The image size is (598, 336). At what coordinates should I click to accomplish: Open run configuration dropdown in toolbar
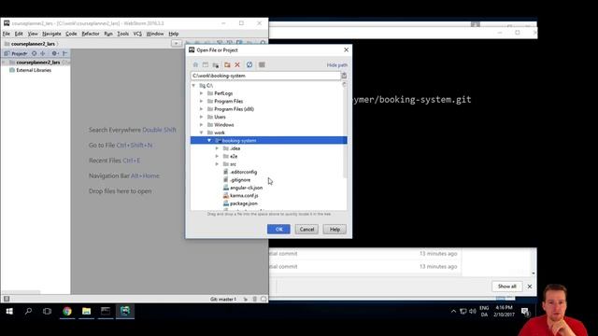pos(176,44)
